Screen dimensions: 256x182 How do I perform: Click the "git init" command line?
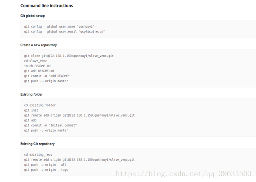31,110
